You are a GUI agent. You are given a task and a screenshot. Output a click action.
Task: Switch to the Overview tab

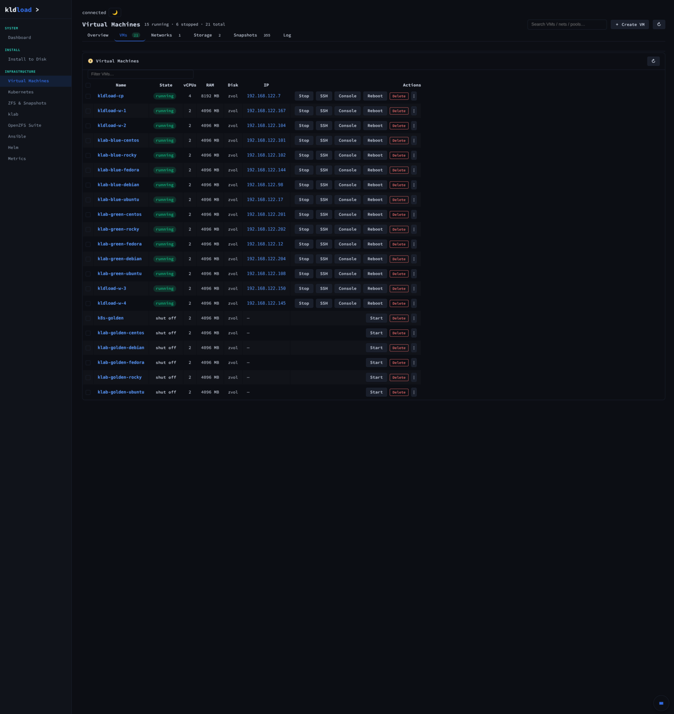pyautogui.click(x=98, y=35)
